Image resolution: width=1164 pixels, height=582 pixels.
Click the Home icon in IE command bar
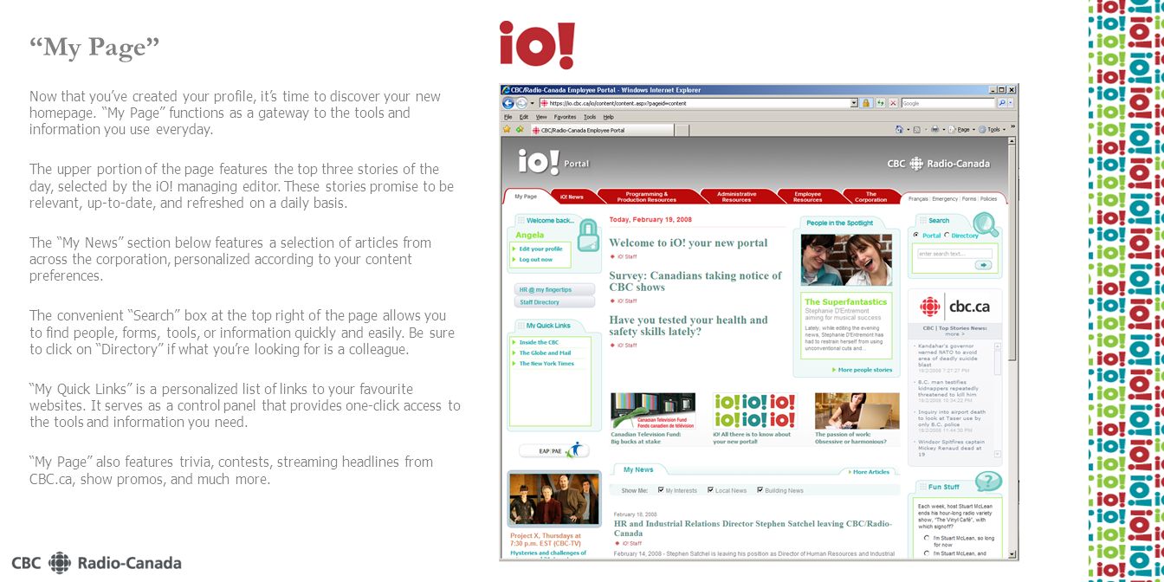(899, 129)
